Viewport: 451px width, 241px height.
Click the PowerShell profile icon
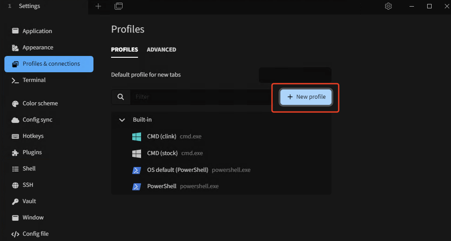pos(137,186)
